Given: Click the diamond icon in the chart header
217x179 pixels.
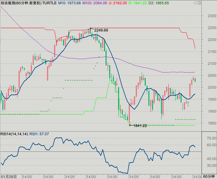Looking at the screenshot, I should click(195, 3).
